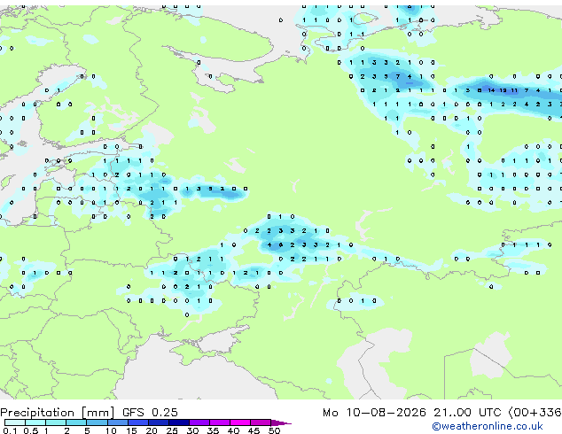This screenshot has width=562, height=434.
Task: Pick the 5–10 mm legend color box
Action: [x=97, y=422]
